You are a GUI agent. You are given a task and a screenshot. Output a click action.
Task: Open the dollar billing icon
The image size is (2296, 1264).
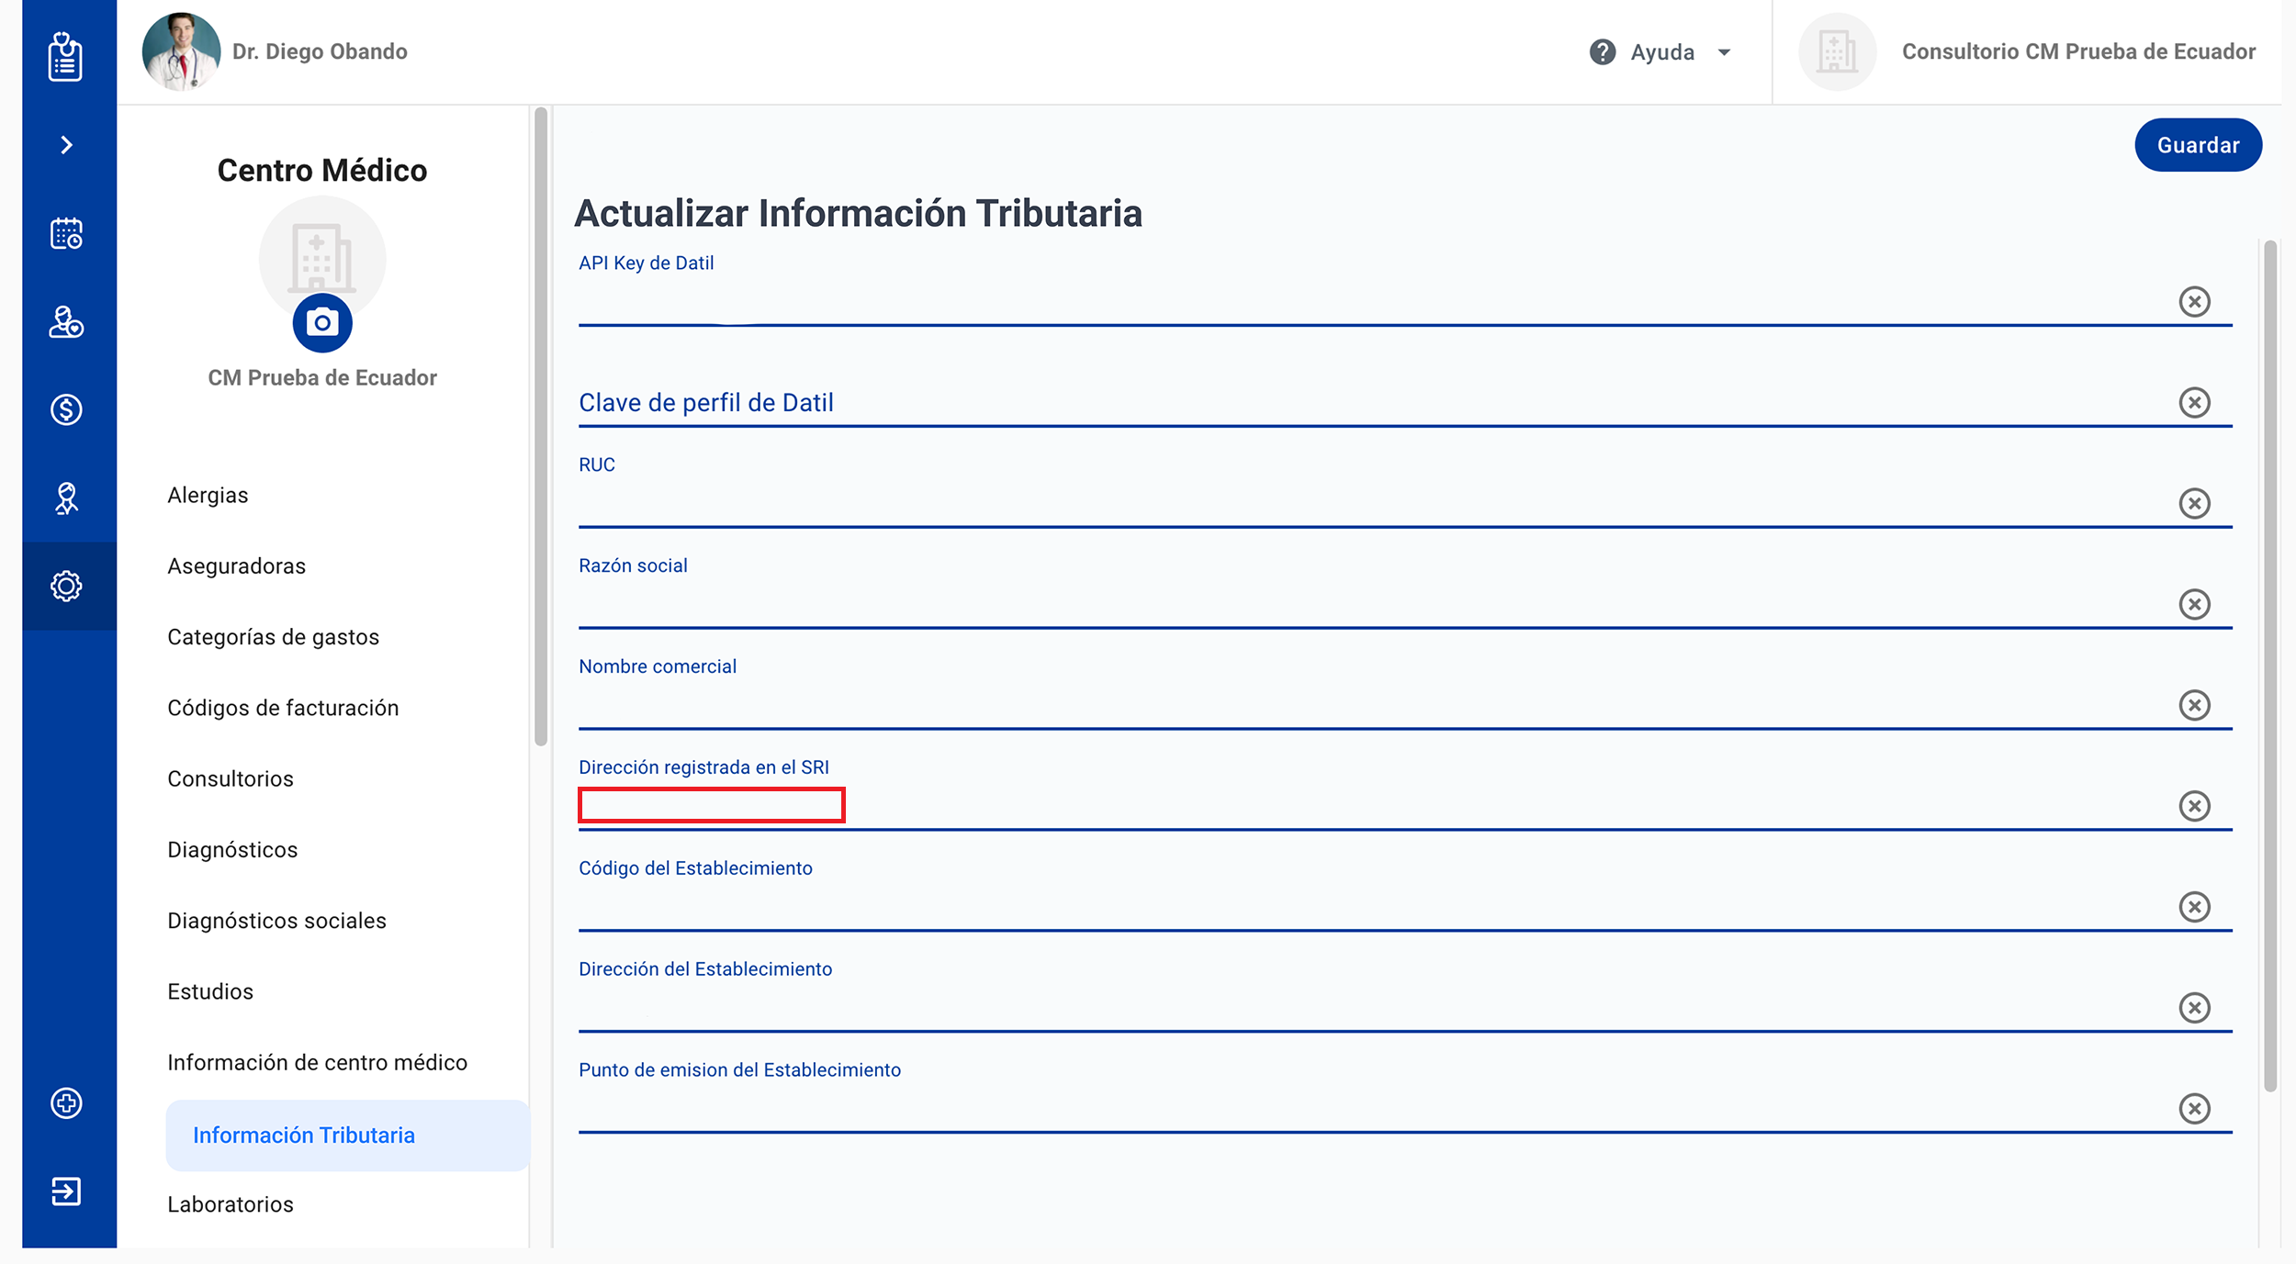click(x=66, y=409)
